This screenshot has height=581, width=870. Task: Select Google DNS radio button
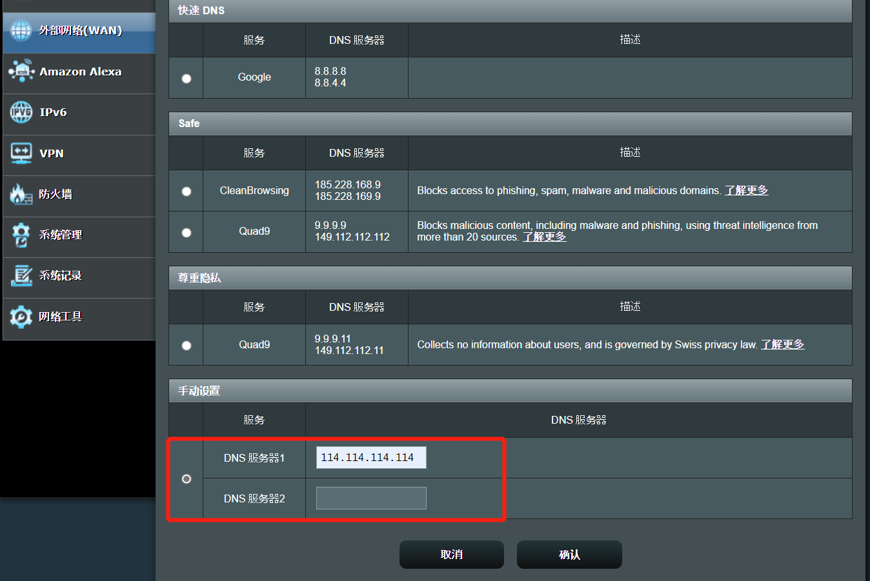pyautogui.click(x=187, y=78)
